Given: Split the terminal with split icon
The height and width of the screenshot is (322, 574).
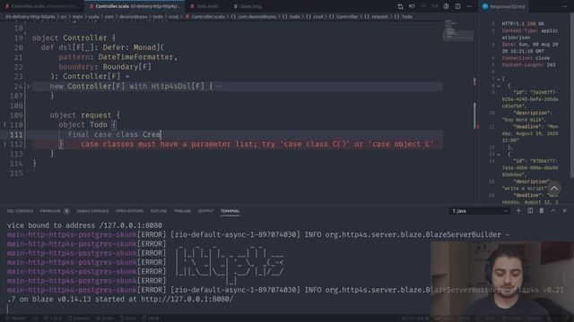Looking at the screenshot, I should (530, 211).
